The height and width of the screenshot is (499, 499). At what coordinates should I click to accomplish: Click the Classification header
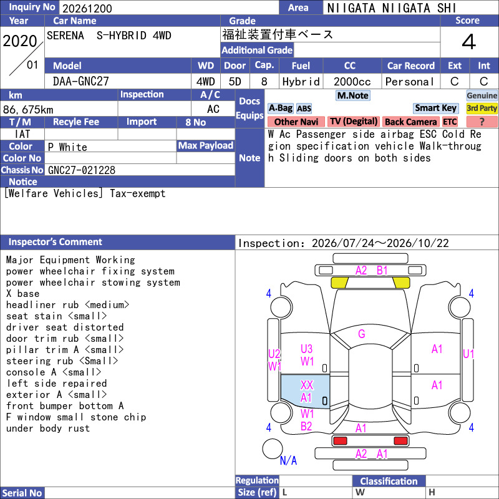(x=389, y=481)
